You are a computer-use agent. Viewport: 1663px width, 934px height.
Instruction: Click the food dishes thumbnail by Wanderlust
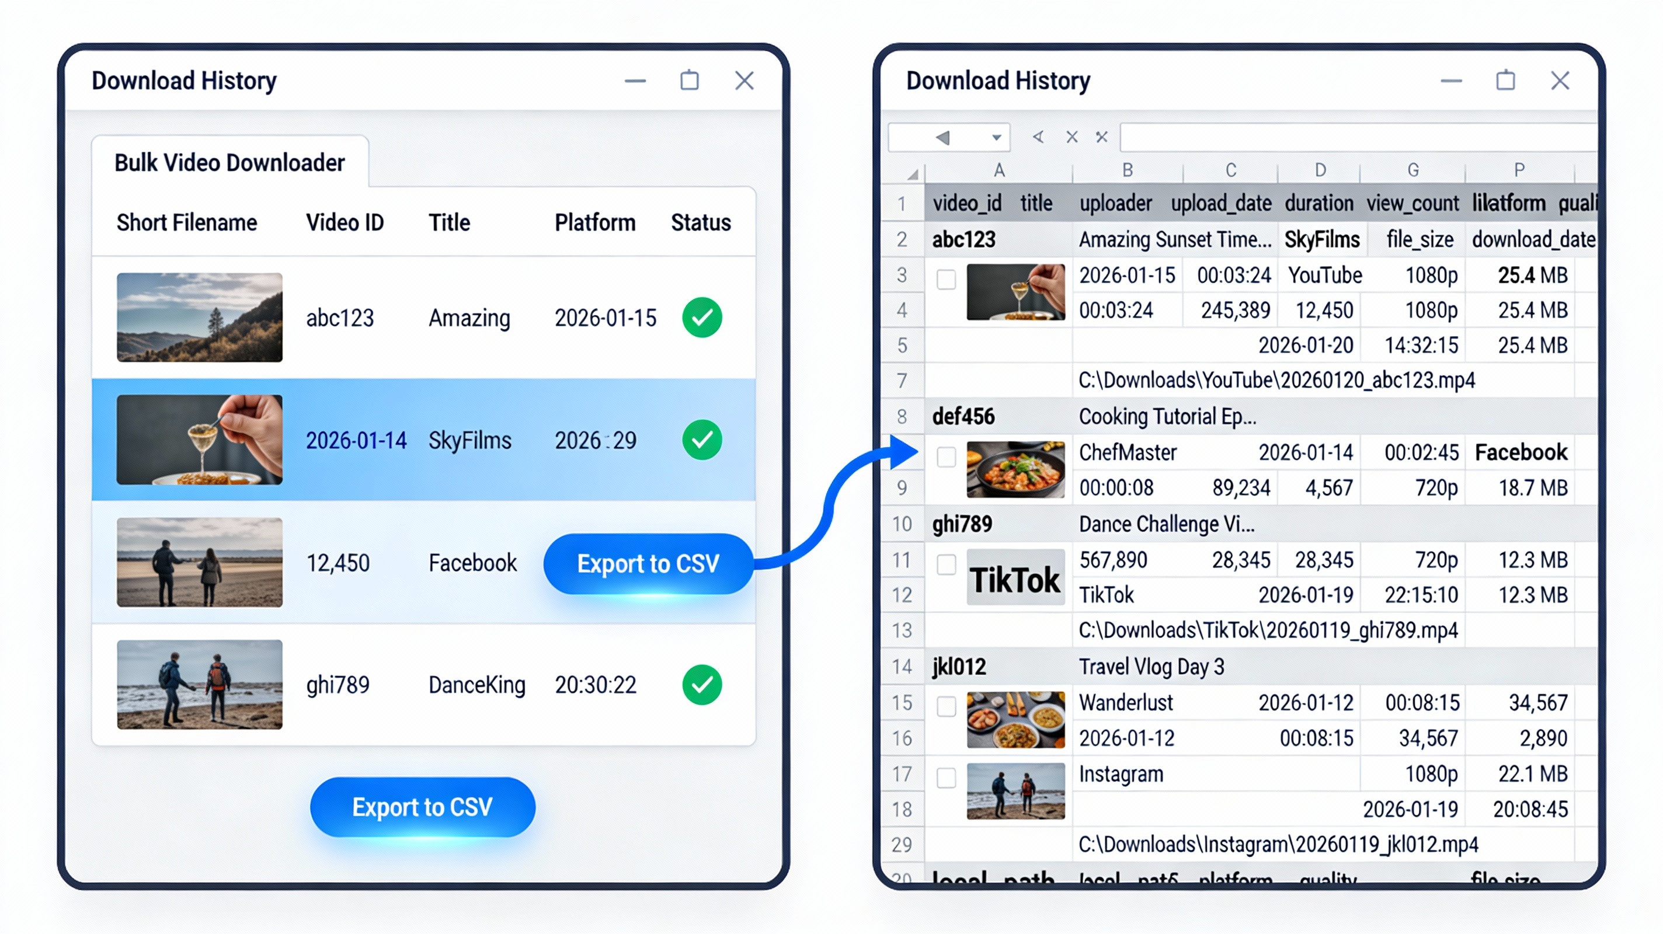pos(1015,720)
